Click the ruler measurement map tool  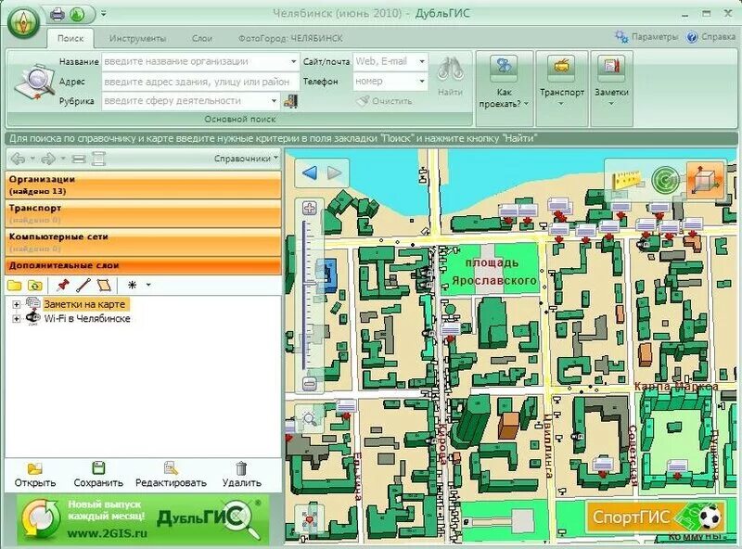625,180
